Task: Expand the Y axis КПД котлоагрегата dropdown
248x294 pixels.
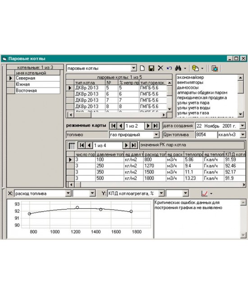Action: pos(161,193)
